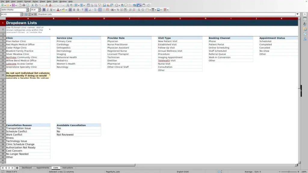
Task: Cut selection with the scissors icon
Action: click(32, 5)
